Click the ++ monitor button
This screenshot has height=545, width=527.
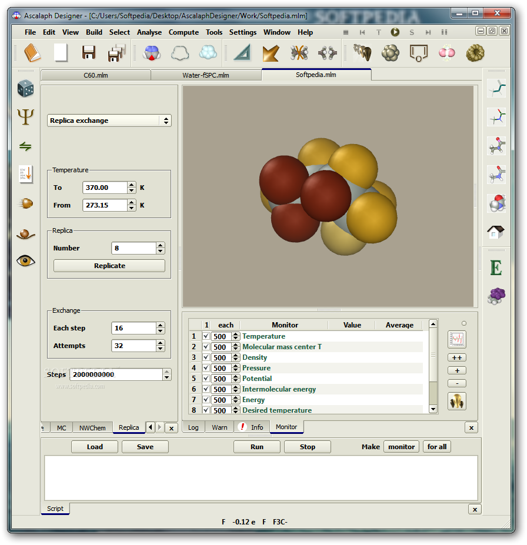(457, 357)
